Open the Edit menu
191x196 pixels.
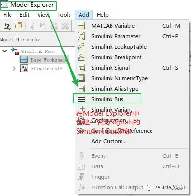(x=24, y=15)
